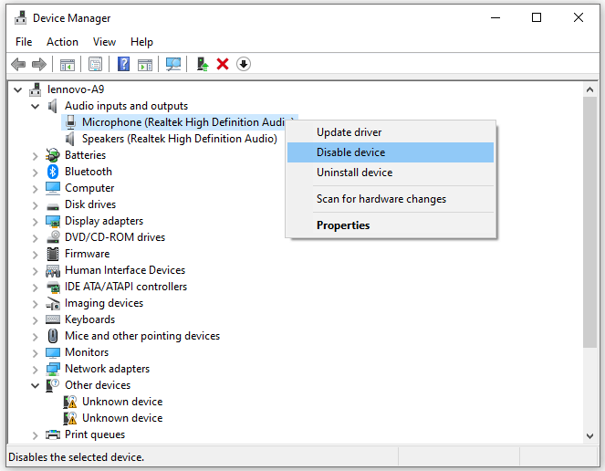Image resolution: width=605 pixels, height=471 pixels.
Task: Collapse the lennovo-A9 root node
Action: (x=17, y=90)
